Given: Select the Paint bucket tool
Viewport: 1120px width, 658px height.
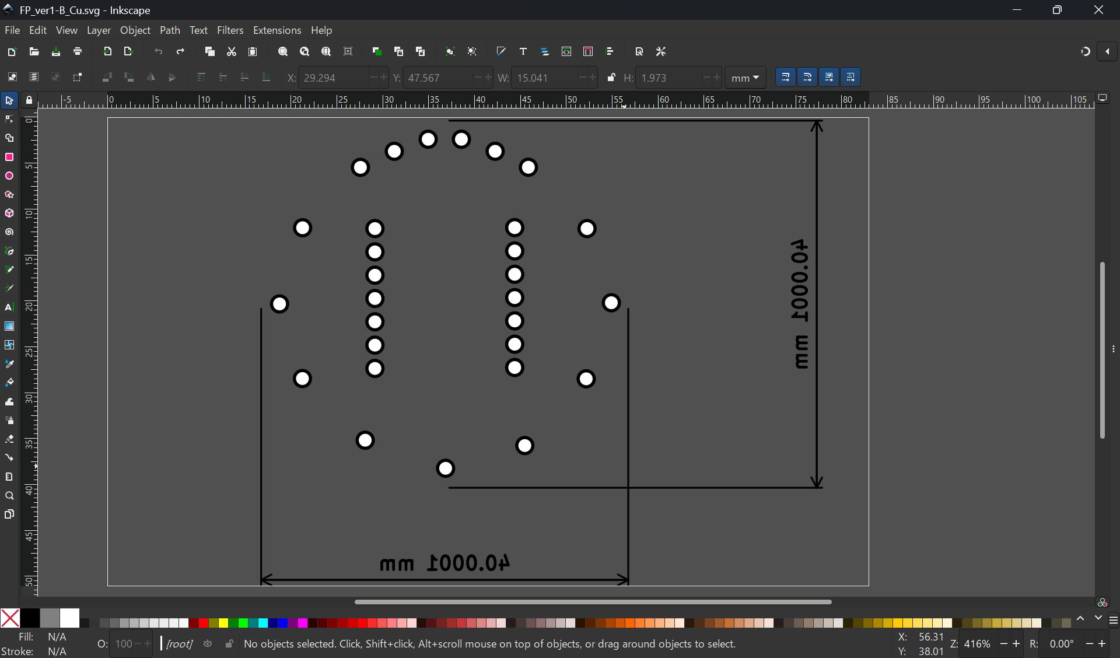Looking at the screenshot, I should [9, 383].
